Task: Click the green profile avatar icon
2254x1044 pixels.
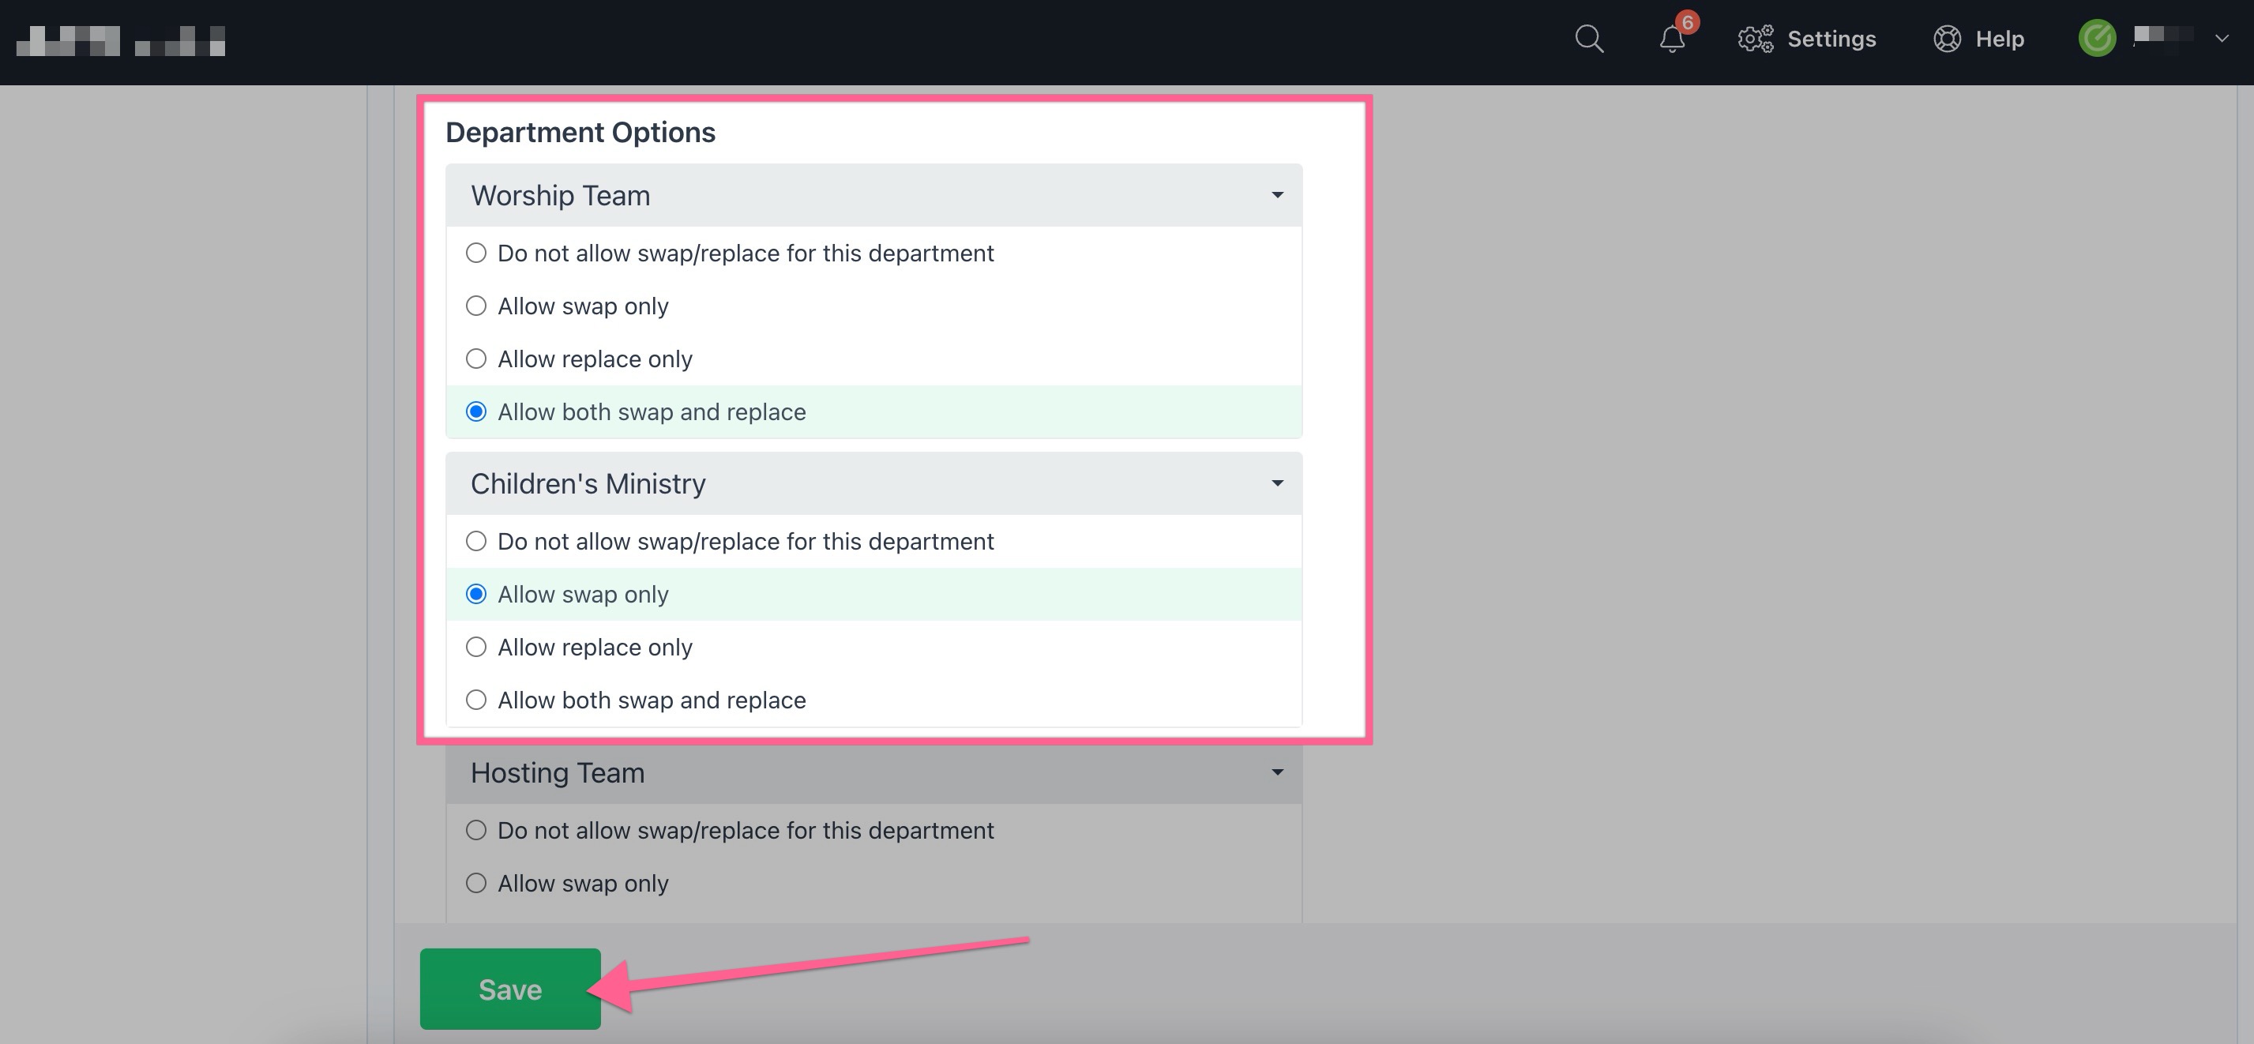Action: [2097, 39]
